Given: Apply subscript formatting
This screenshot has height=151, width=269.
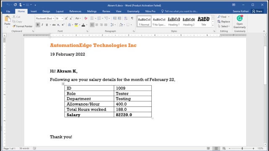Looking at the screenshot, I should coord(58,25).
